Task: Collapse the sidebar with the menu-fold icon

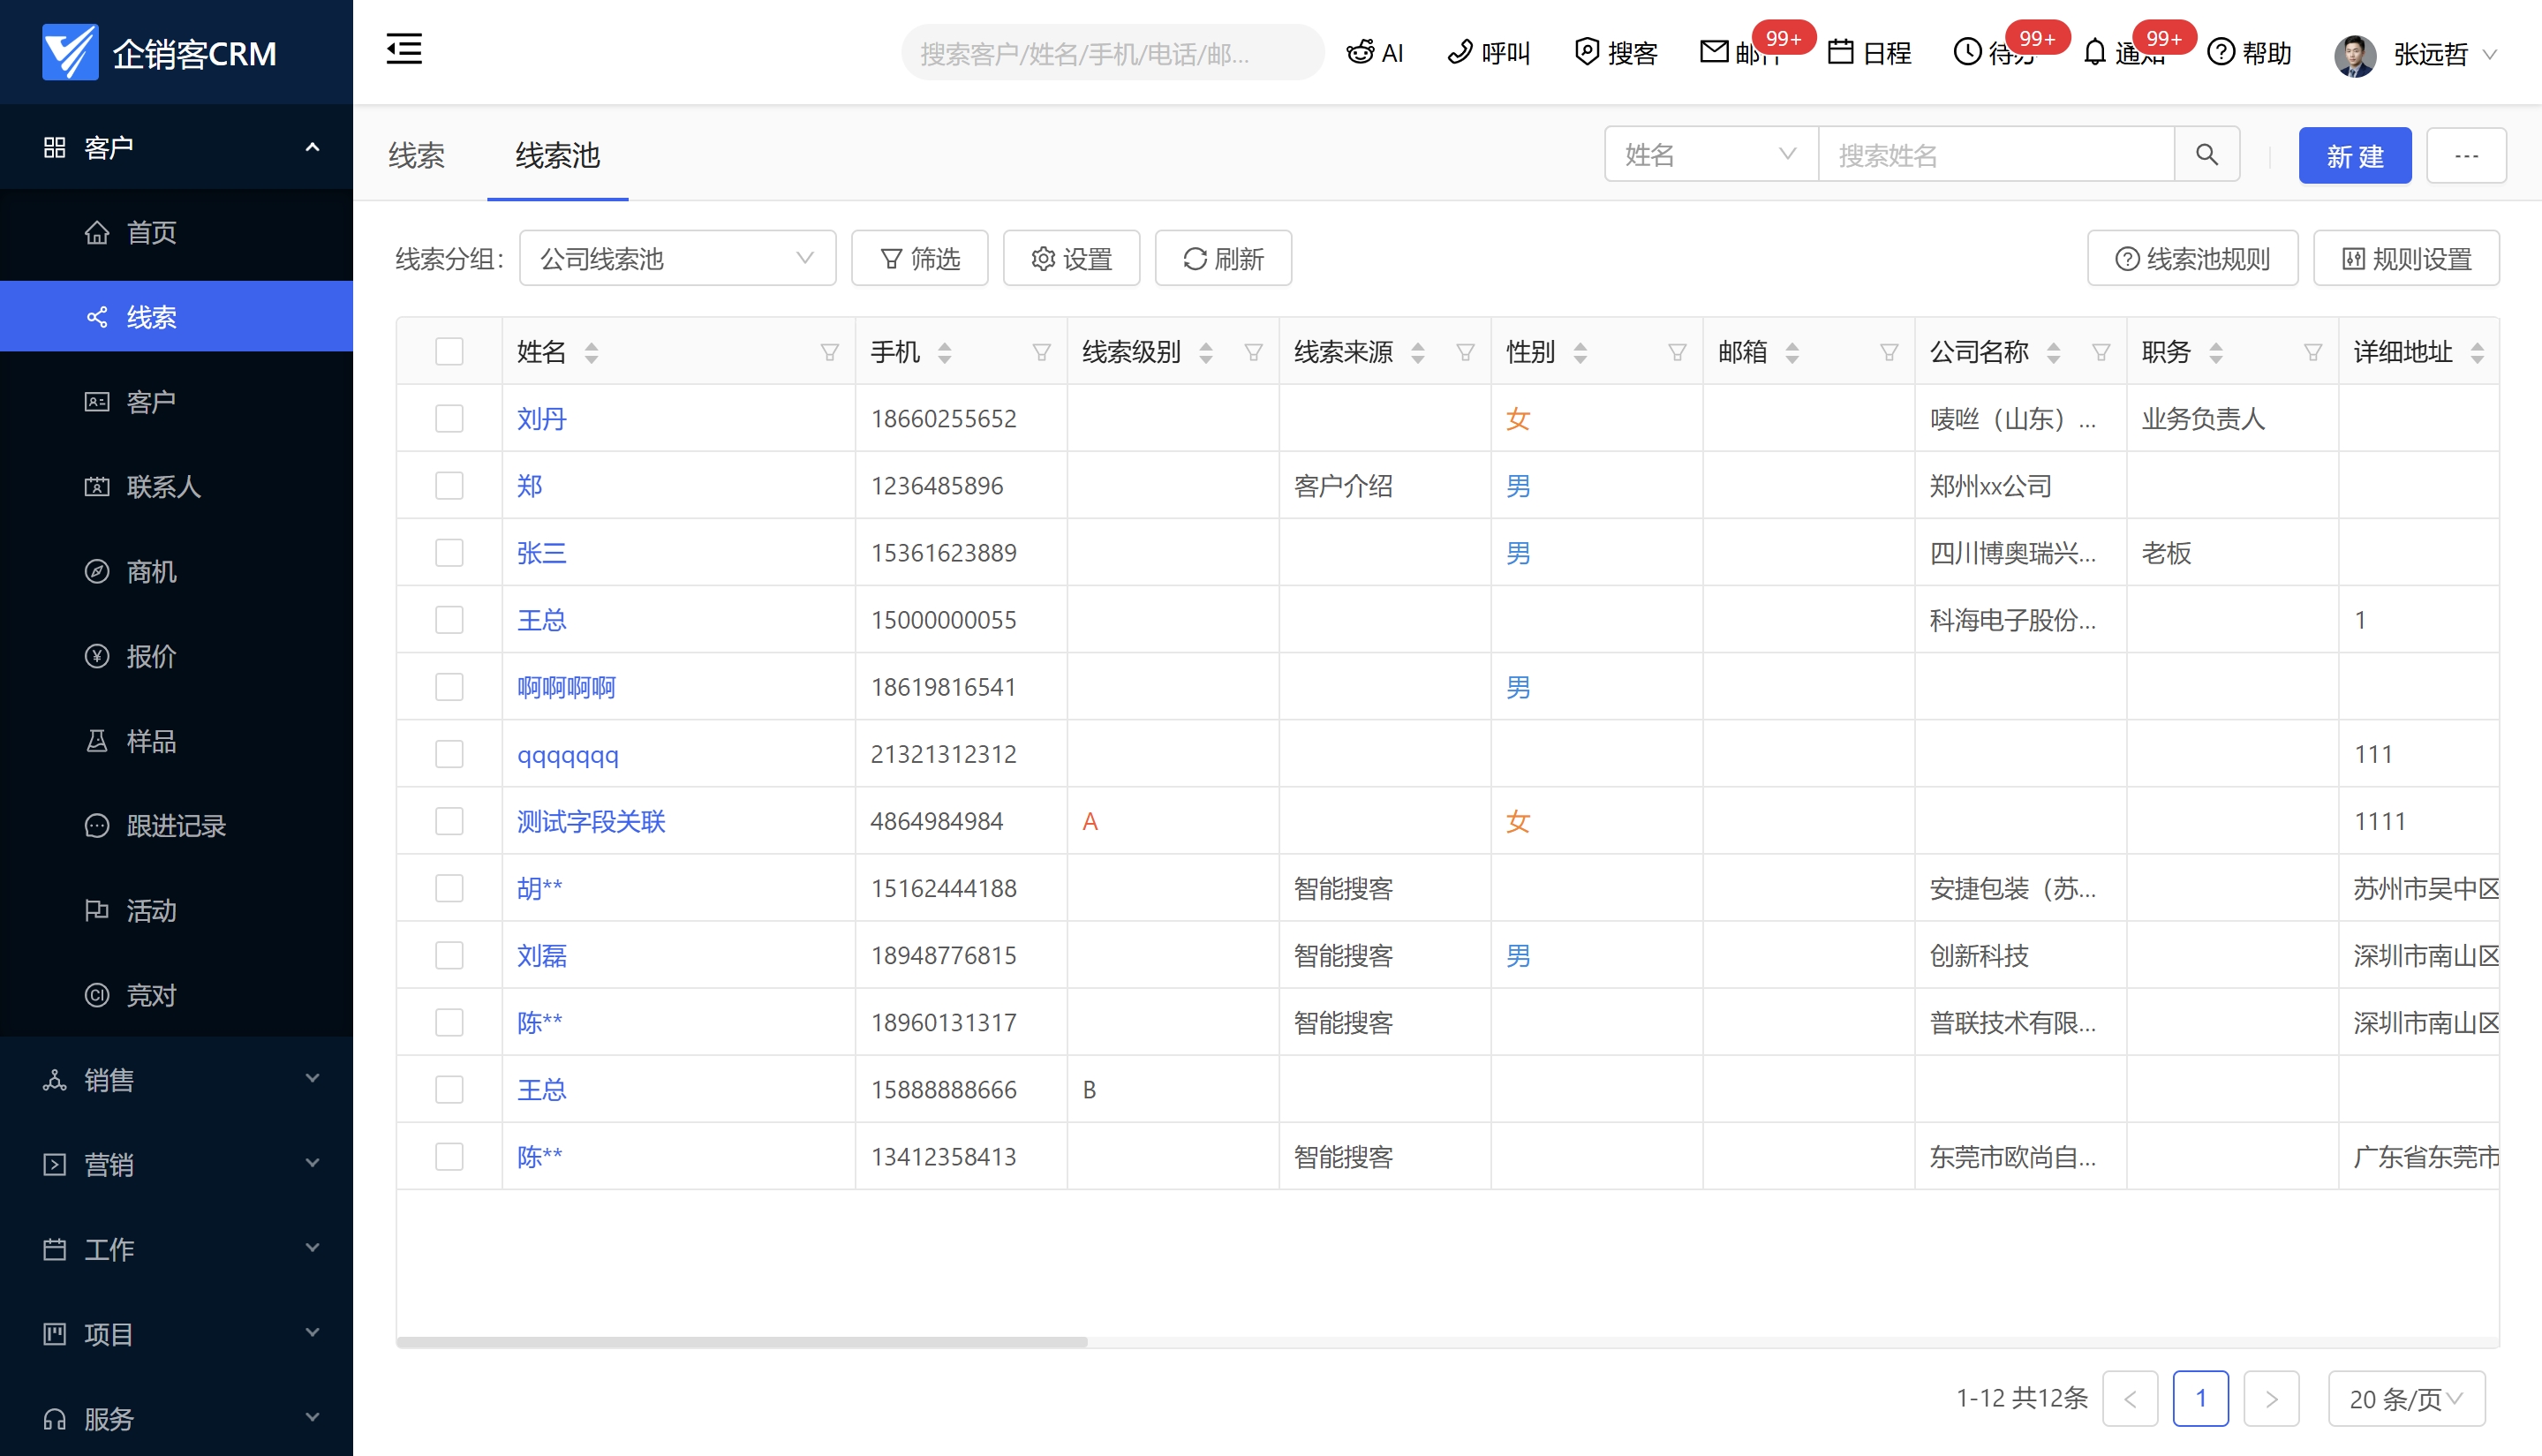Action: (404, 49)
